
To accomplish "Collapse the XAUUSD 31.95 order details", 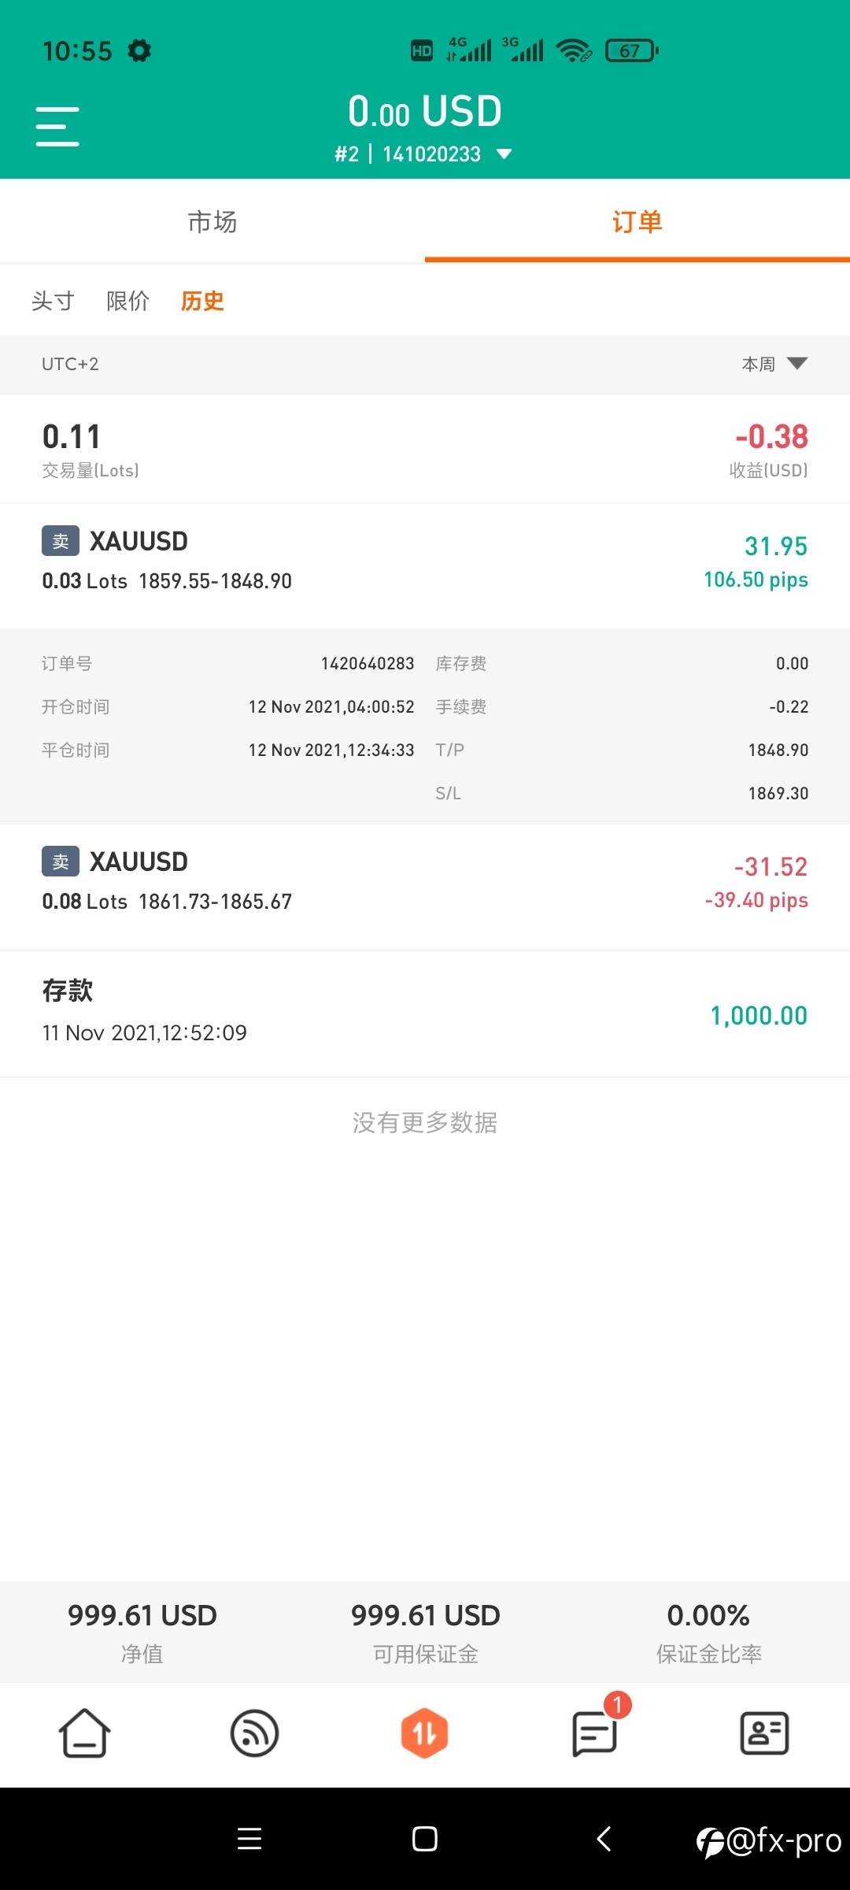I will (x=425, y=565).
